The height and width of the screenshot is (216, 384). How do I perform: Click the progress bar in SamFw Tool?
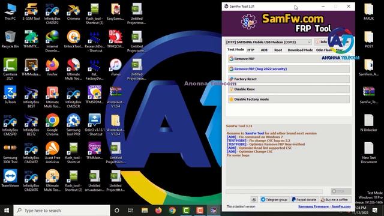click(274, 191)
